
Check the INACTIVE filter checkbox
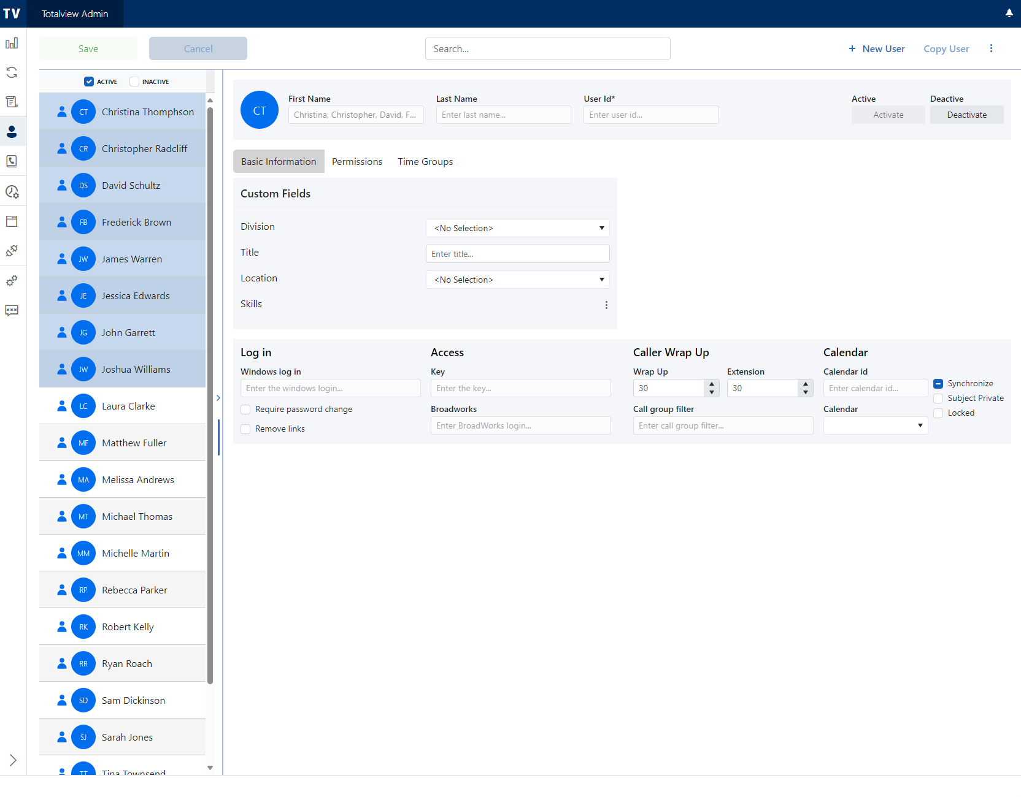pos(134,82)
